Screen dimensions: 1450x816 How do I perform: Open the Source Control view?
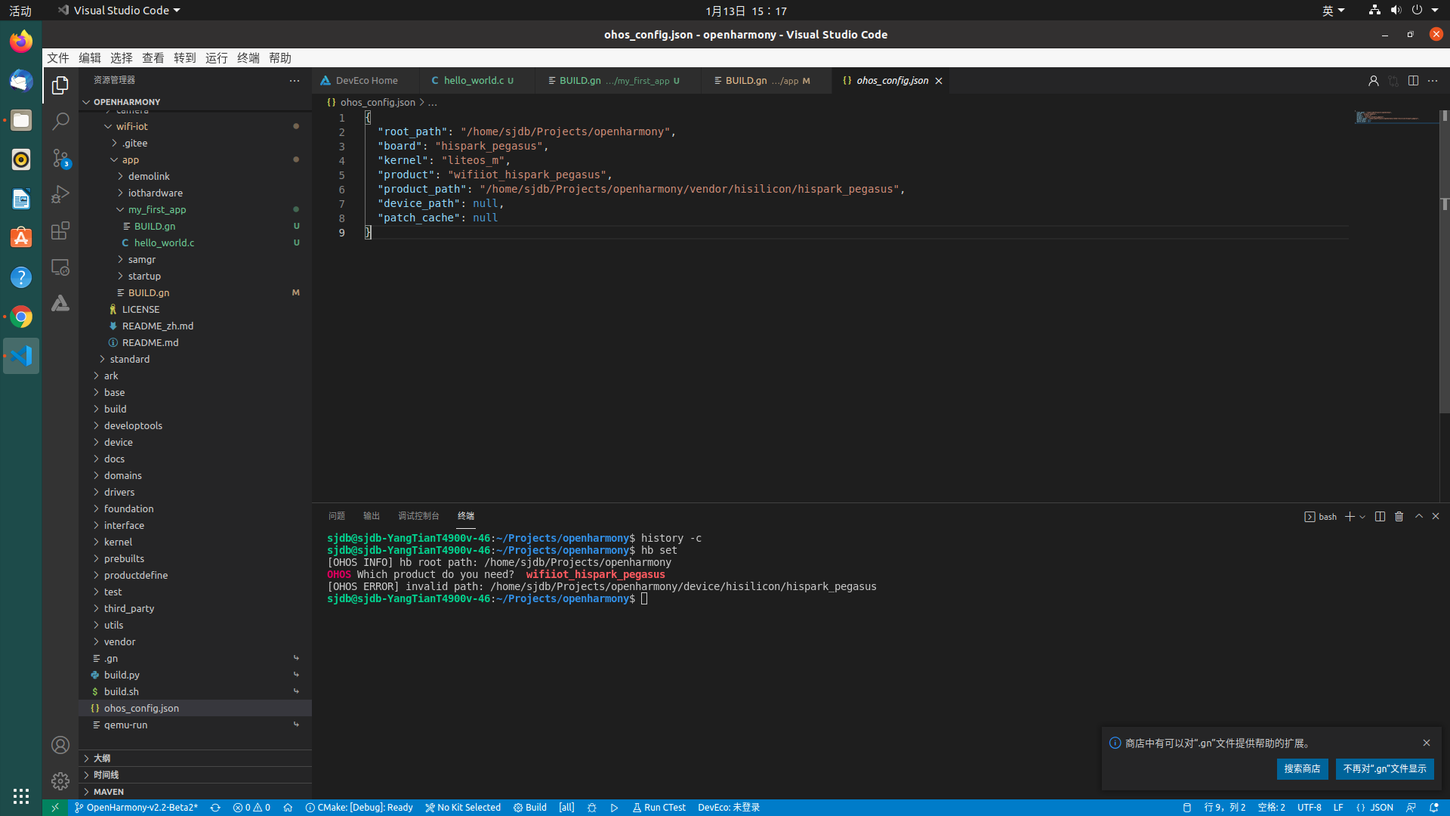[x=60, y=158]
